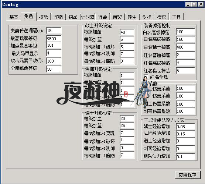Switch to the 基本 tab
This screenshot has width=205, height=184.
pos(14,17)
